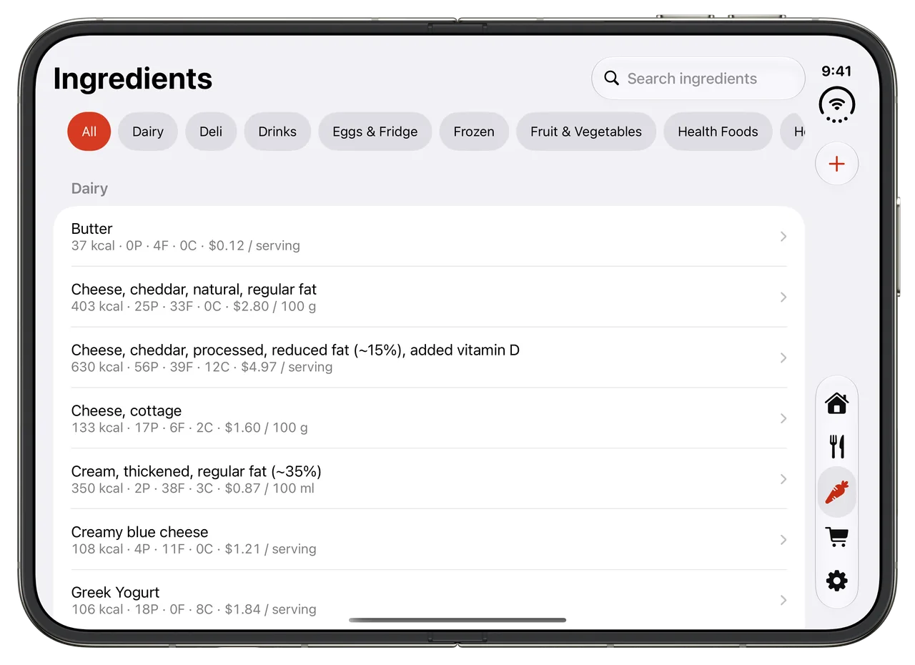Open Butter details via its chevron
Image resolution: width=915 pixels, height=665 pixels.
(x=783, y=236)
